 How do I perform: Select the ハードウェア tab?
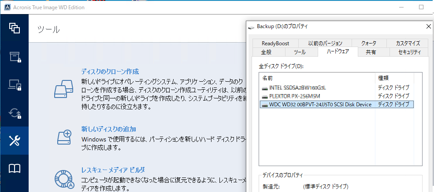point(338,51)
